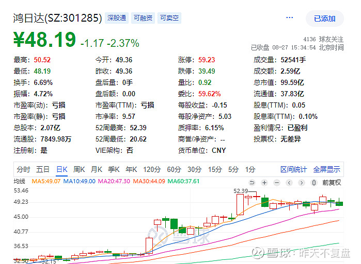Select the 月K tab
Screen dimensions: 361x264
point(97,169)
